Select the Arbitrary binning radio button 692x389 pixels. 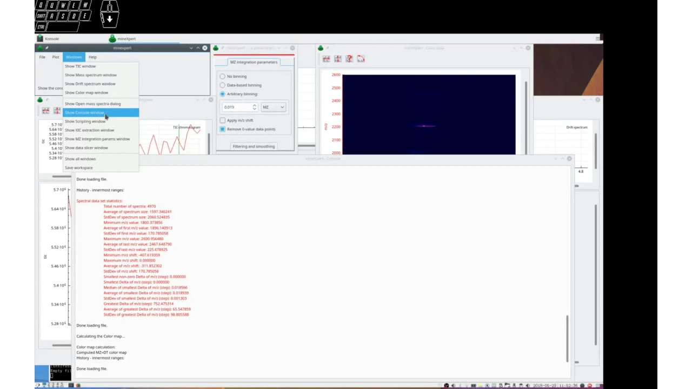(x=222, y=94)
